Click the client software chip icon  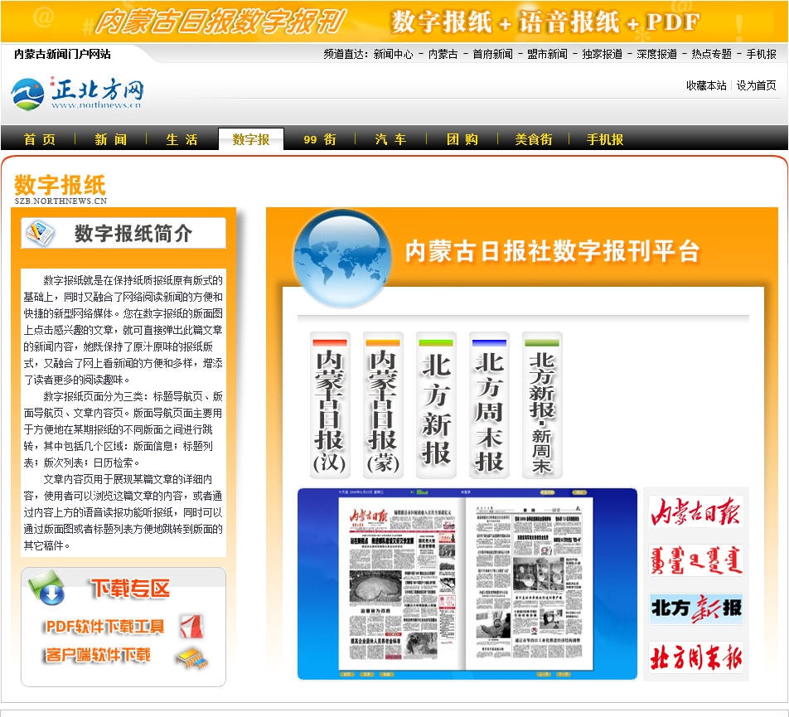tap(191, 657)
